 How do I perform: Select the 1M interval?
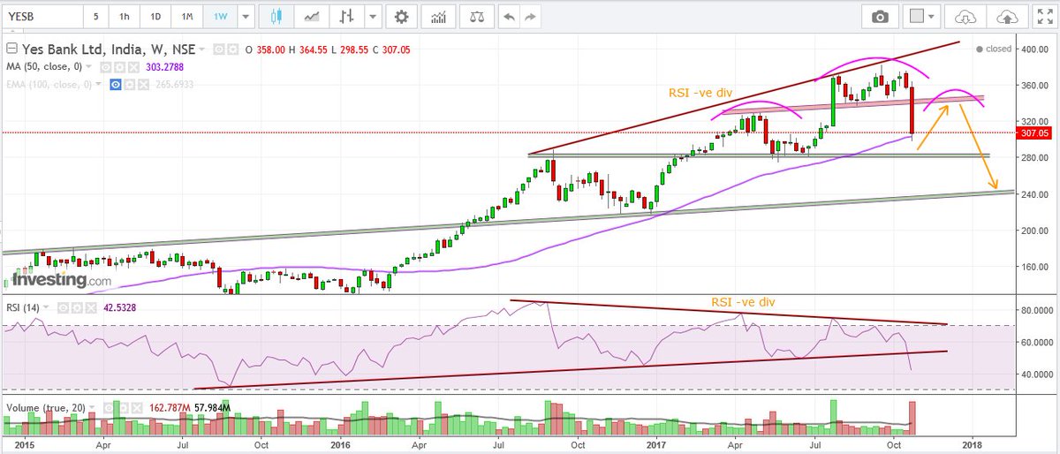186,17
